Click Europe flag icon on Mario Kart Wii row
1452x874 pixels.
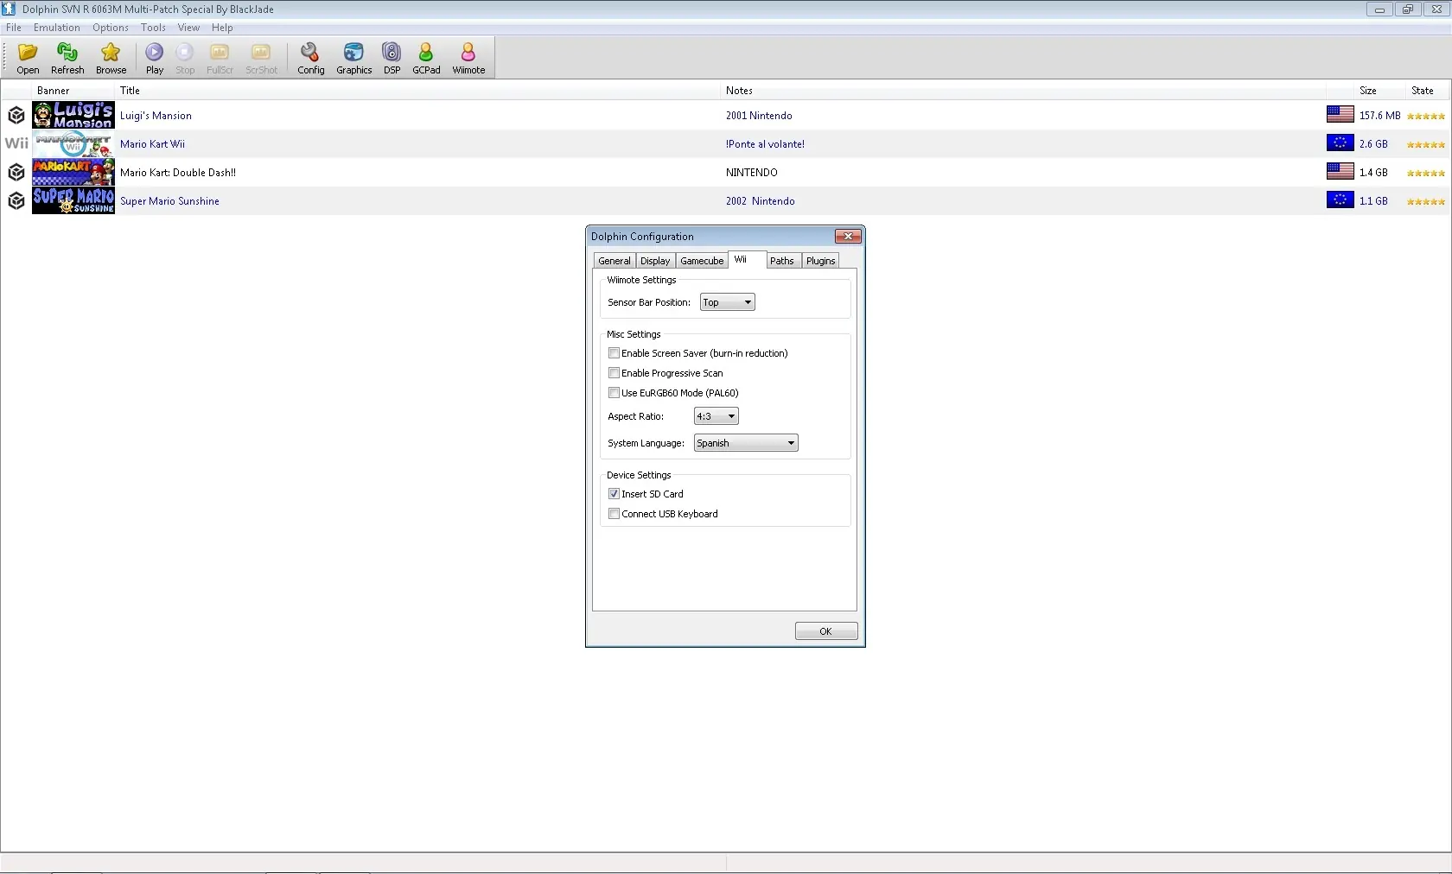1340,142
